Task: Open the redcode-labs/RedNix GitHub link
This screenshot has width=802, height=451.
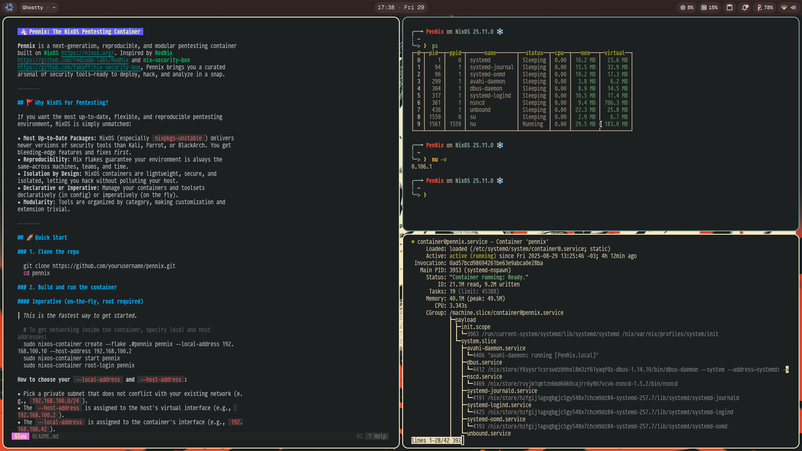Action: click(73, 60)
